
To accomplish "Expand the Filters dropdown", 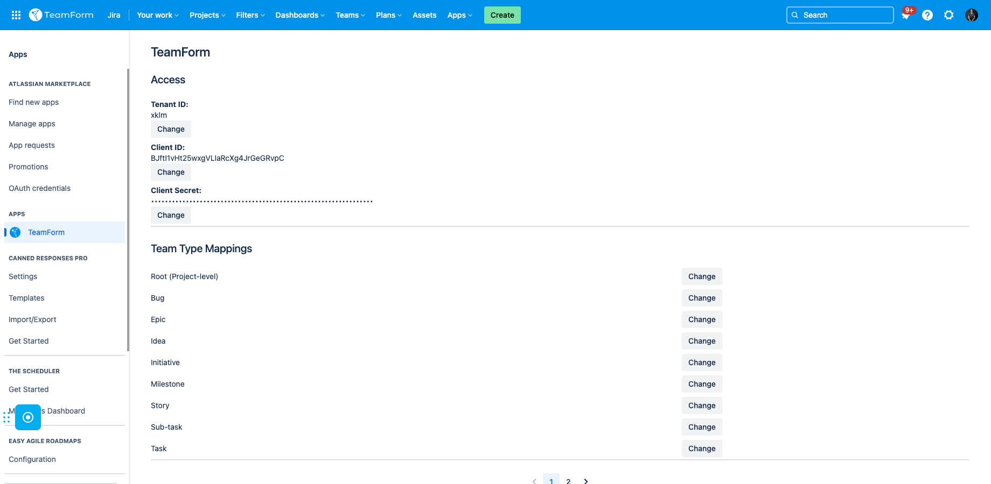I will [250, 15].
